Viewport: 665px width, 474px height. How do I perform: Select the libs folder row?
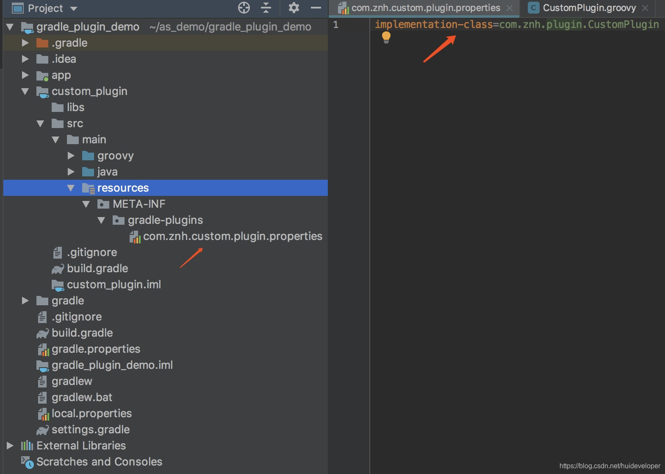point(166,107)
